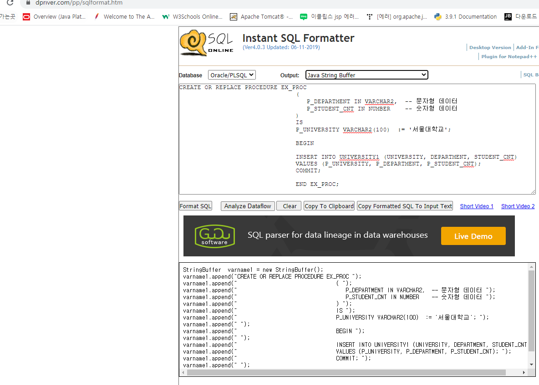
Task: Click the output horizontal scroll-right arrow
Action: (x=524, y=373)
